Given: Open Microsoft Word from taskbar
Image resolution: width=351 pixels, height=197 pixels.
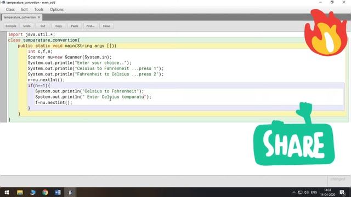Looking at the screenshot, I should 58,192.
